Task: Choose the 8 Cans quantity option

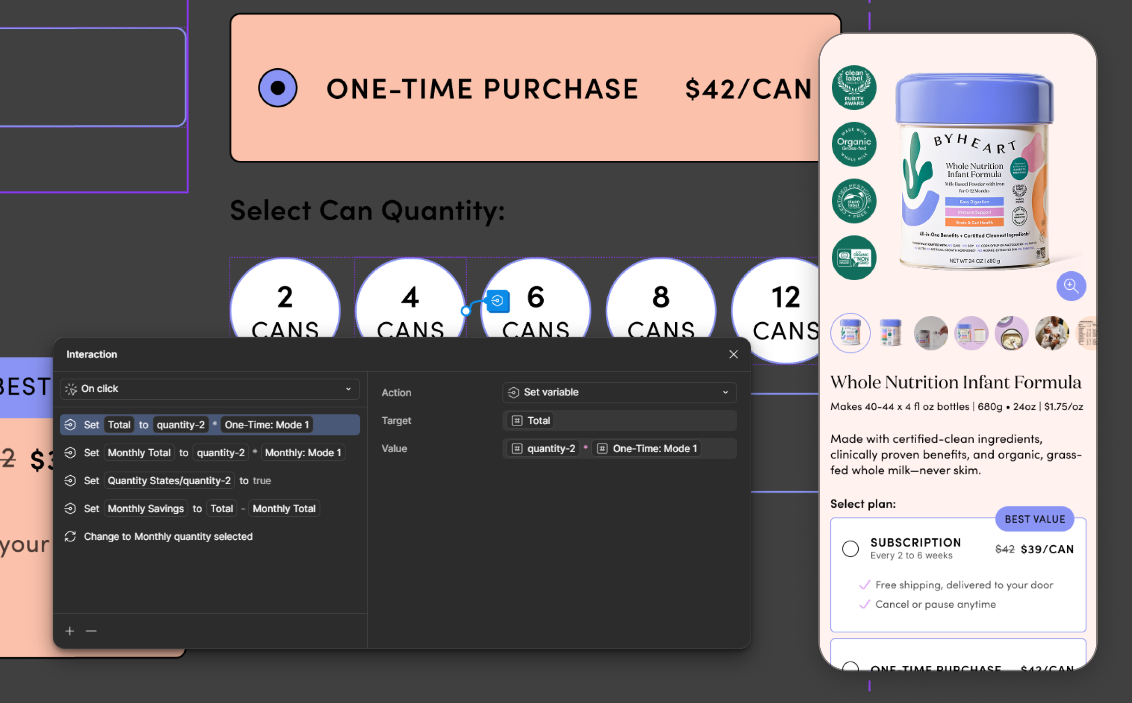Action: (x=661, y=302)
